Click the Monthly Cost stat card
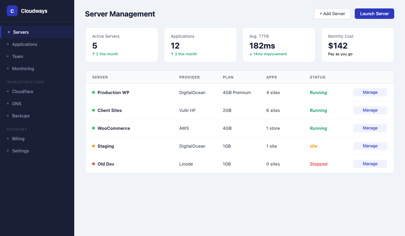The image size is (405, 236). point(357,45)
